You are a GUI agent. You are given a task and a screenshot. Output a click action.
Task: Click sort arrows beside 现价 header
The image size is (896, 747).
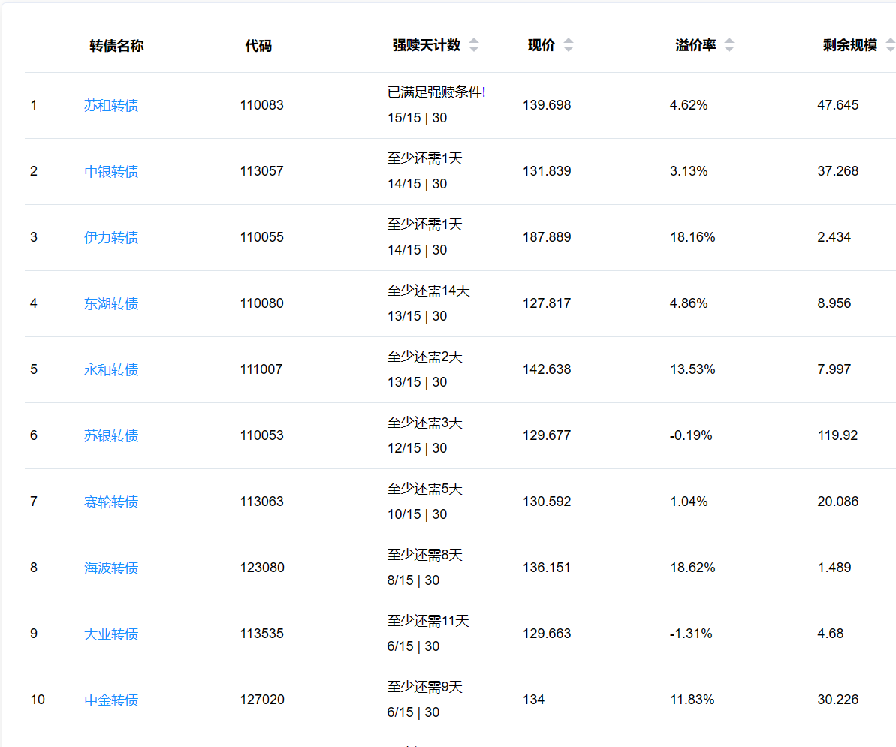coord(569,45)
